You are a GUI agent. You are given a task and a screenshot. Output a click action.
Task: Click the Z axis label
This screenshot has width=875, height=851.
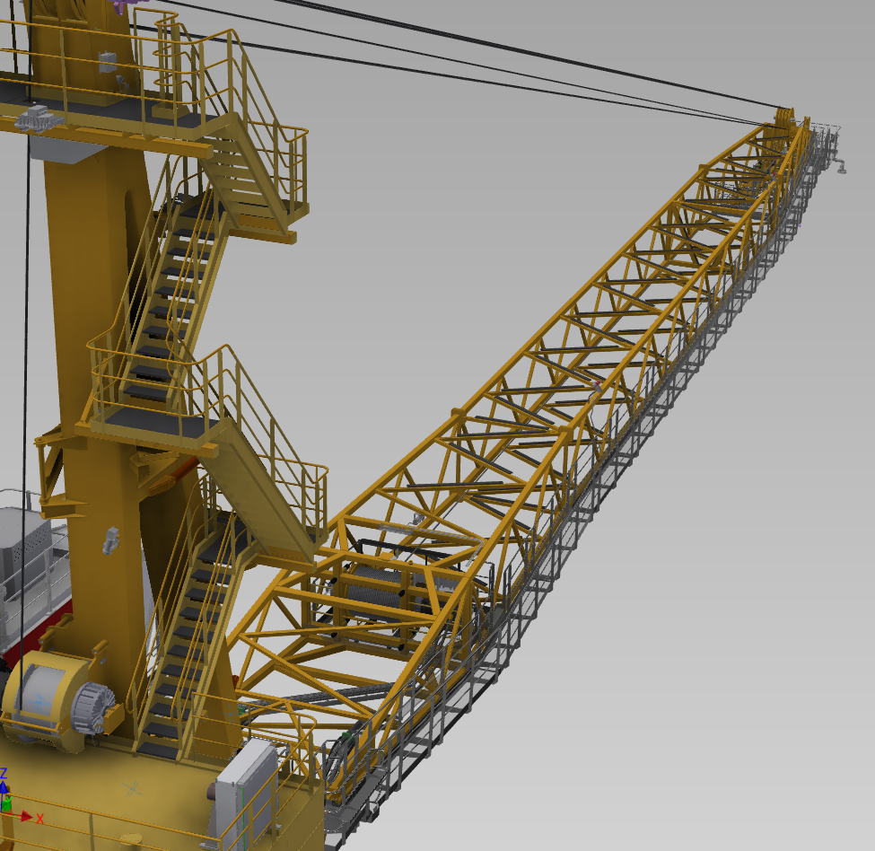[x=4, y=772]
